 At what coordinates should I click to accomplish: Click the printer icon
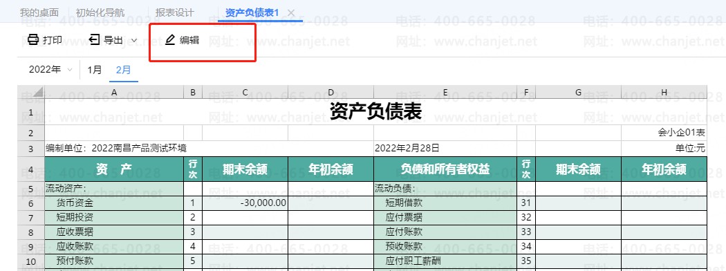[33, 40]
